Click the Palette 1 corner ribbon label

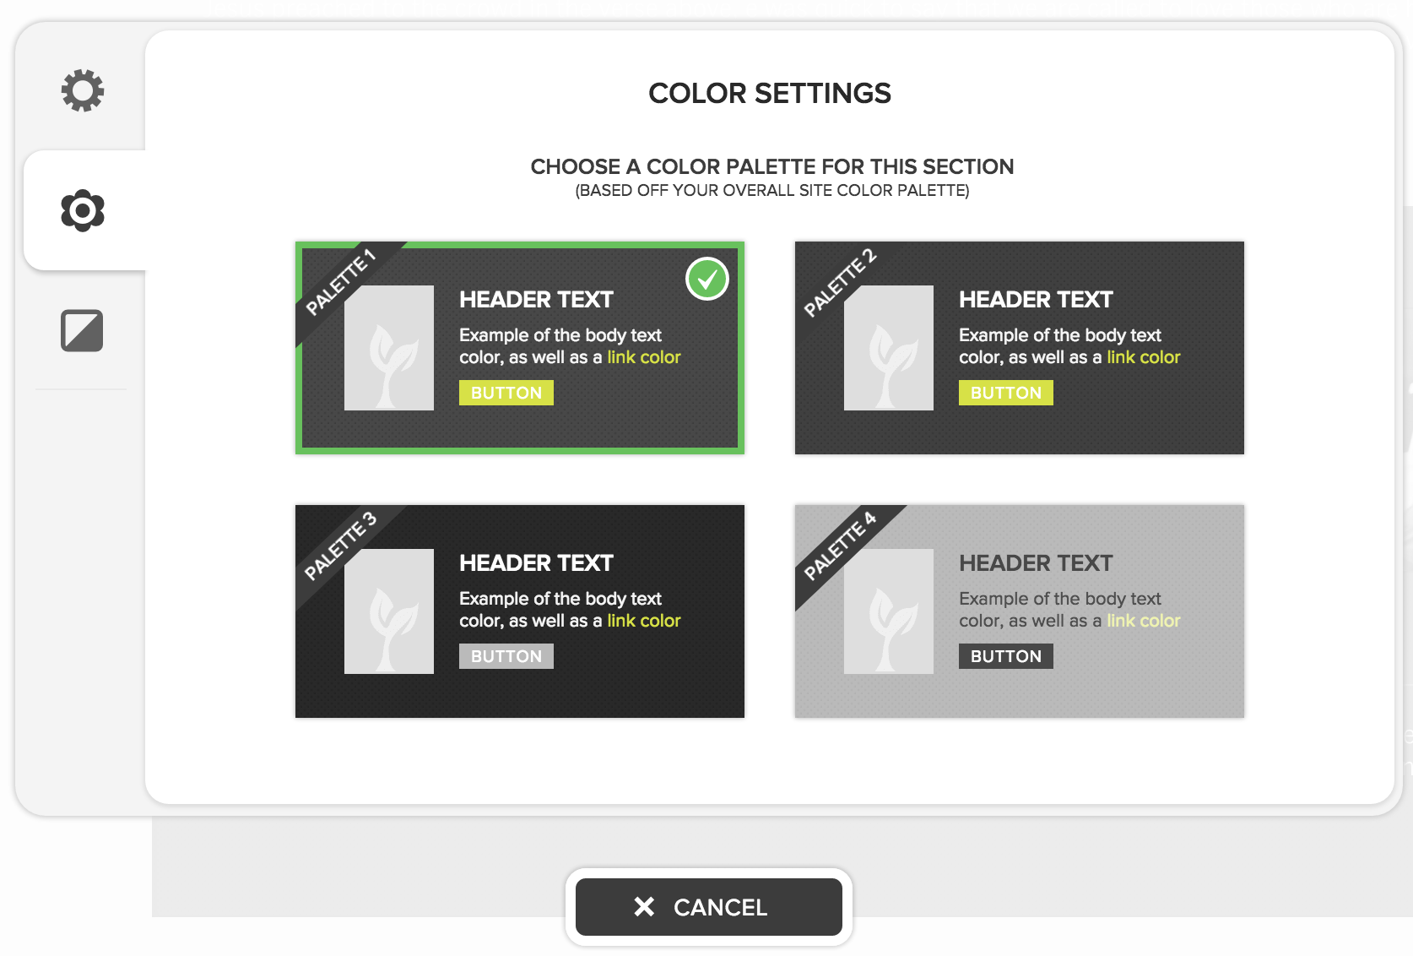click(340, 283)
